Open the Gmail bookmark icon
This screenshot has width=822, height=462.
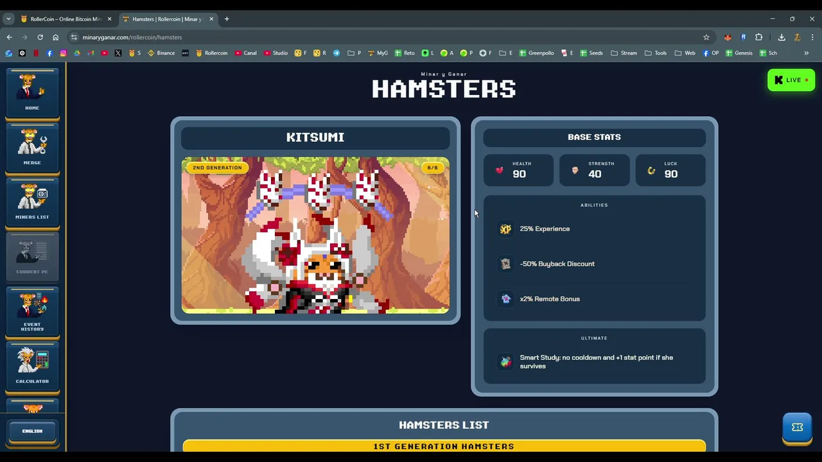(91, 53)
